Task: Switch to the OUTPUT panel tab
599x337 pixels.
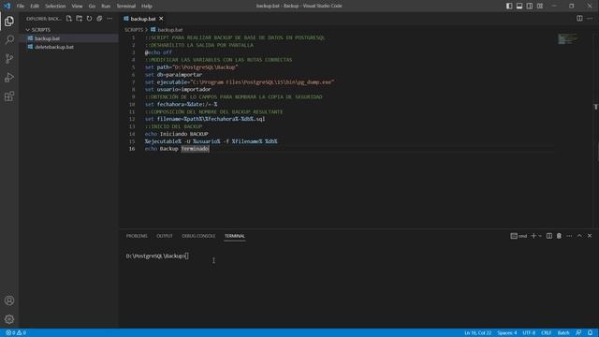Action: click(x=165, y=236)
